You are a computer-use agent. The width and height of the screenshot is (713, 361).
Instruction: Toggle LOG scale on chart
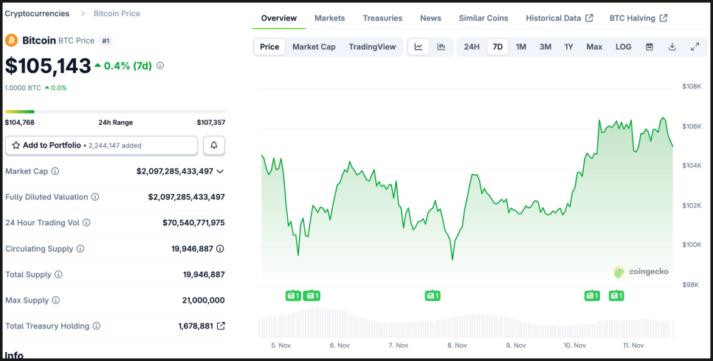point(624,47)
